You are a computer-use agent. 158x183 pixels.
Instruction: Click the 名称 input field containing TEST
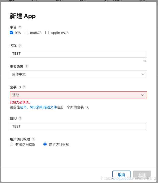[x=78, y=54]
